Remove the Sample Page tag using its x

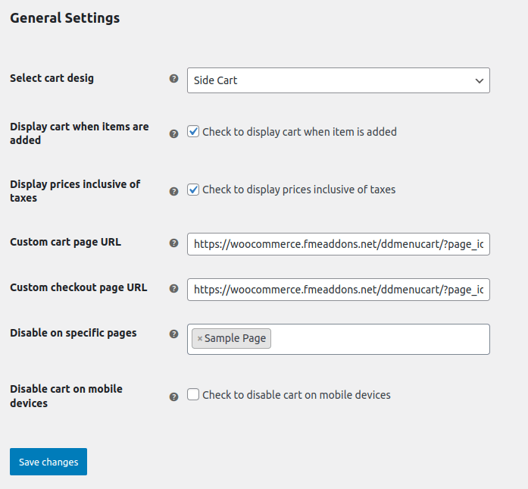200,339
